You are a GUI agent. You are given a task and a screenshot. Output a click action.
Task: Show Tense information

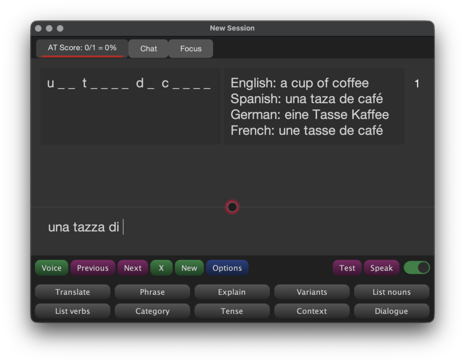click(232, 311)
